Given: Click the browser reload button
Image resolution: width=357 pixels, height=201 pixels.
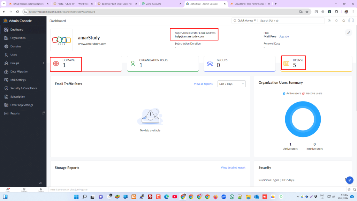Looking at the screenshot, I should 17,12.
